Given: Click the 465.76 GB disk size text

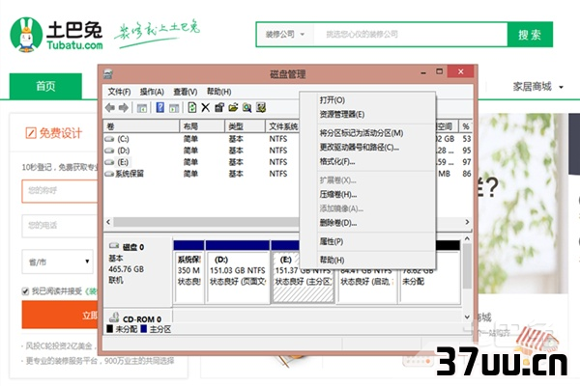Looking at the screenshot, I should [x=126, y=269].
